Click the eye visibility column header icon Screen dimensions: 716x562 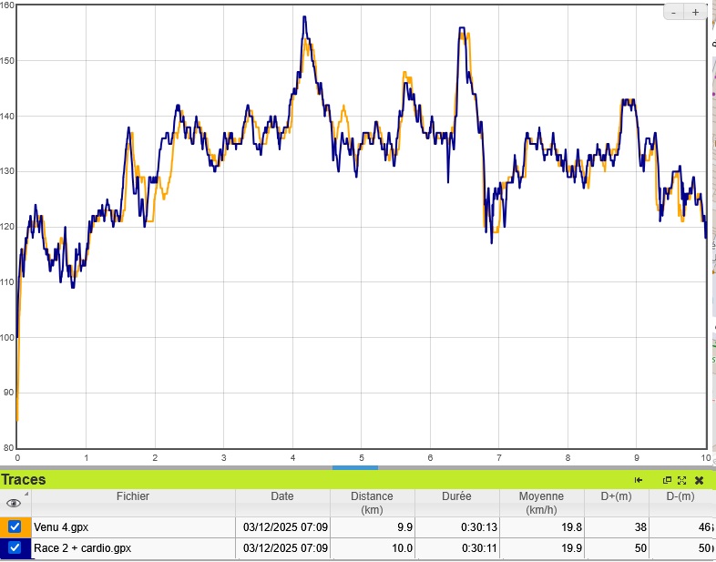click(14, 502)
